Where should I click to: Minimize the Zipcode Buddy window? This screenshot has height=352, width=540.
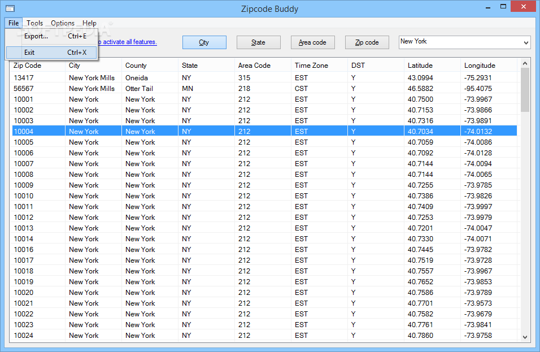488,7
